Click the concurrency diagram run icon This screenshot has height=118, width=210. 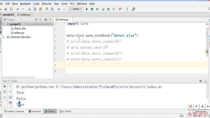tap(108, 9)
